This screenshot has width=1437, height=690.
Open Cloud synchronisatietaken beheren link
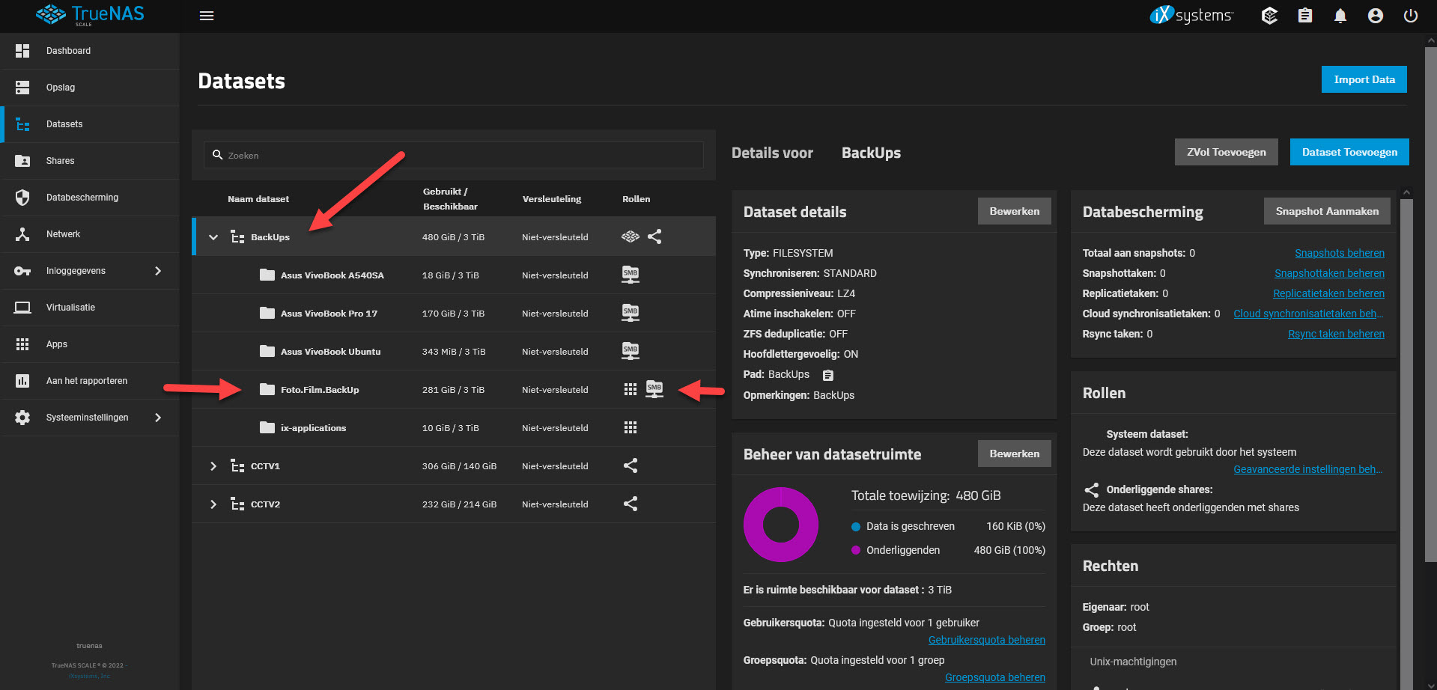click(1308, 314)
